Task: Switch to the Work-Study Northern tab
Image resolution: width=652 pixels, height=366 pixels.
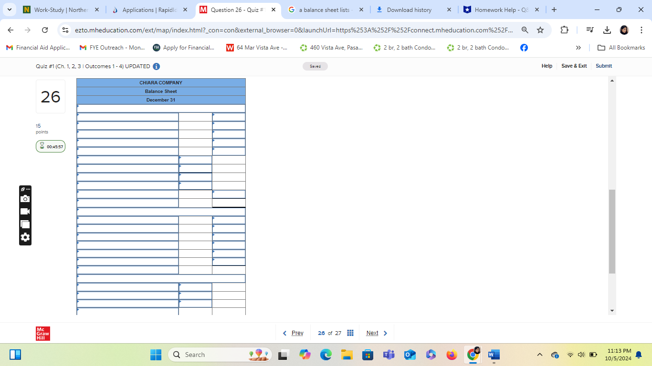Action: [60, 10]
